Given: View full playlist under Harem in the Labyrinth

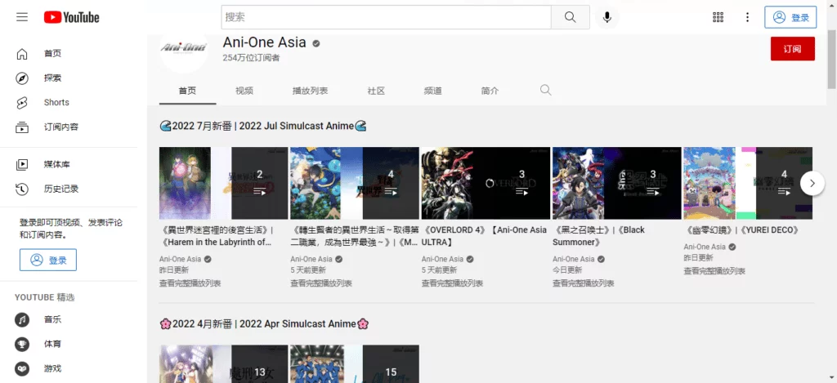Looking at the screenshot, I should 190,283.
